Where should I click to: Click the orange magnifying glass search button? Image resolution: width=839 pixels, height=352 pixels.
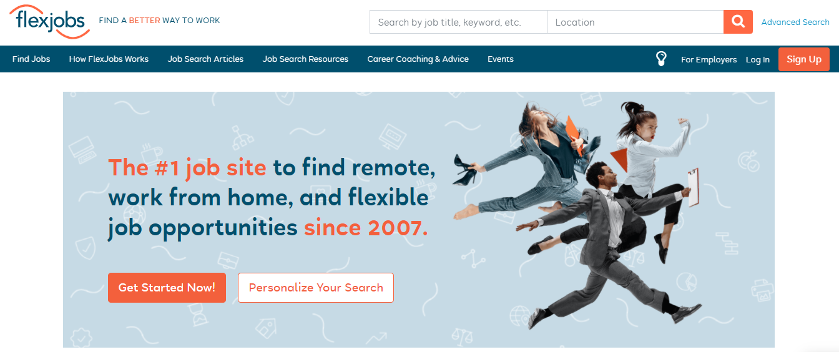point(738,22)
